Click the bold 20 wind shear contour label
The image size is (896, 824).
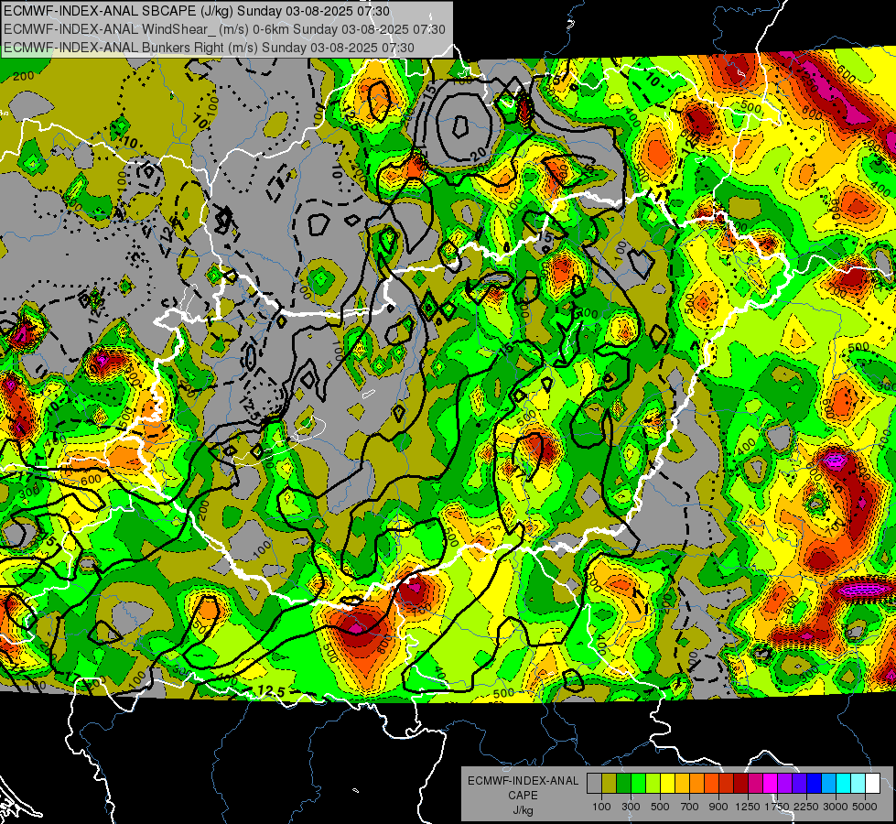[x=478, y=153]
